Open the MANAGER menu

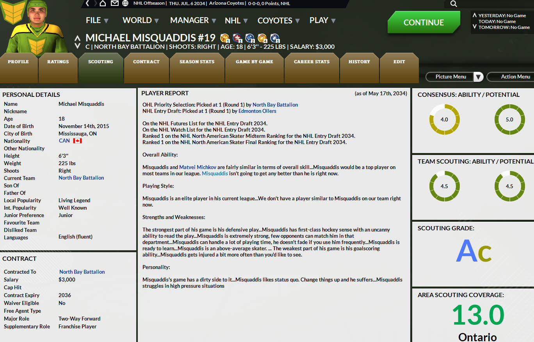[x=193, y=20]
